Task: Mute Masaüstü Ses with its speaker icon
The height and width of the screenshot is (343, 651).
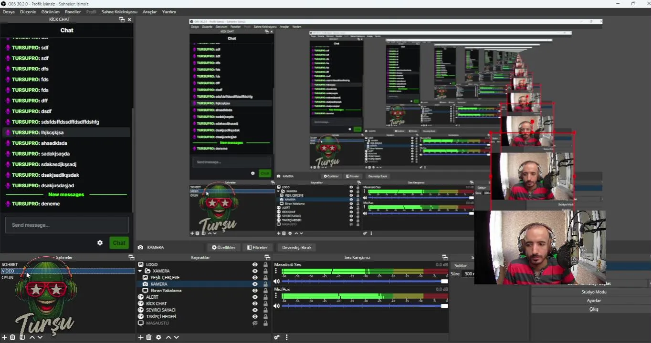Action: click(x=277, y=281)
